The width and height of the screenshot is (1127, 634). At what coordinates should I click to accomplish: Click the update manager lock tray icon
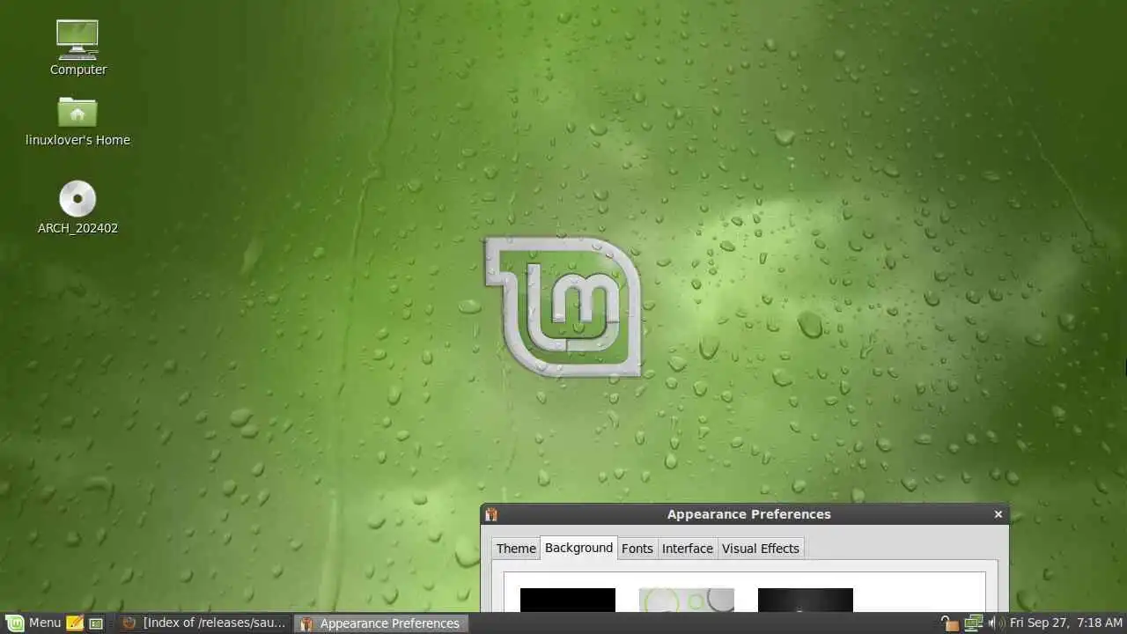tap(949, 623)
